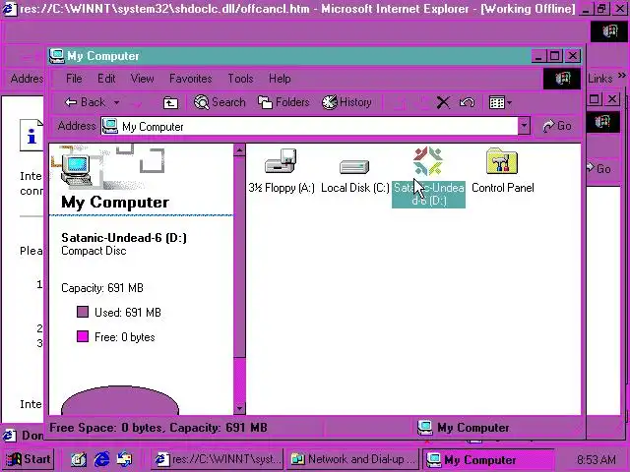
Task: Open the Start menu
Action: tap(29, 459)
